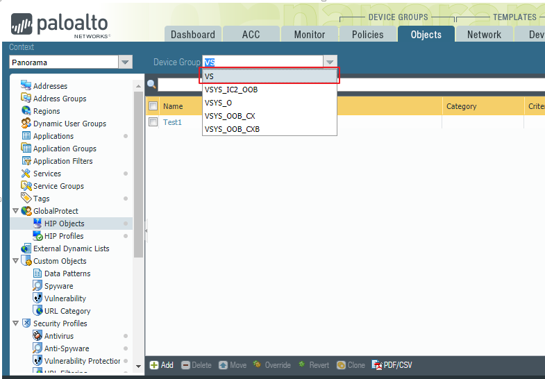Click the sidebar scroll down arrow

[x=138, y=366]
